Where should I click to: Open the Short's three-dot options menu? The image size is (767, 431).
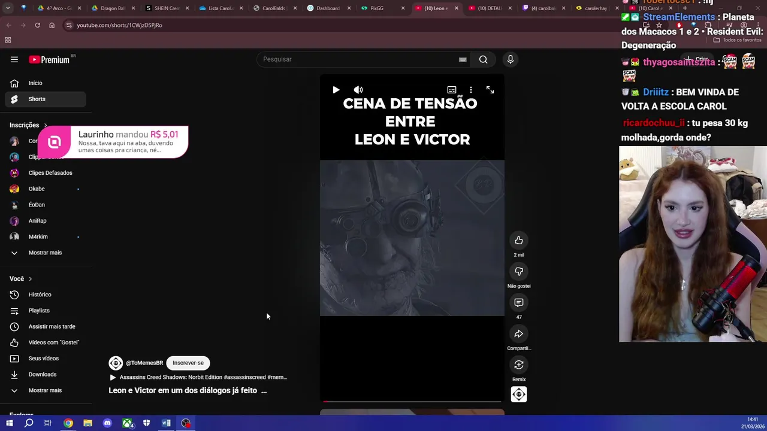(471, 90)
